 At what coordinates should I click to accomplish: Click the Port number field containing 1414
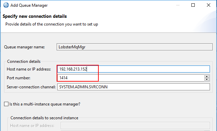(131, 78)
